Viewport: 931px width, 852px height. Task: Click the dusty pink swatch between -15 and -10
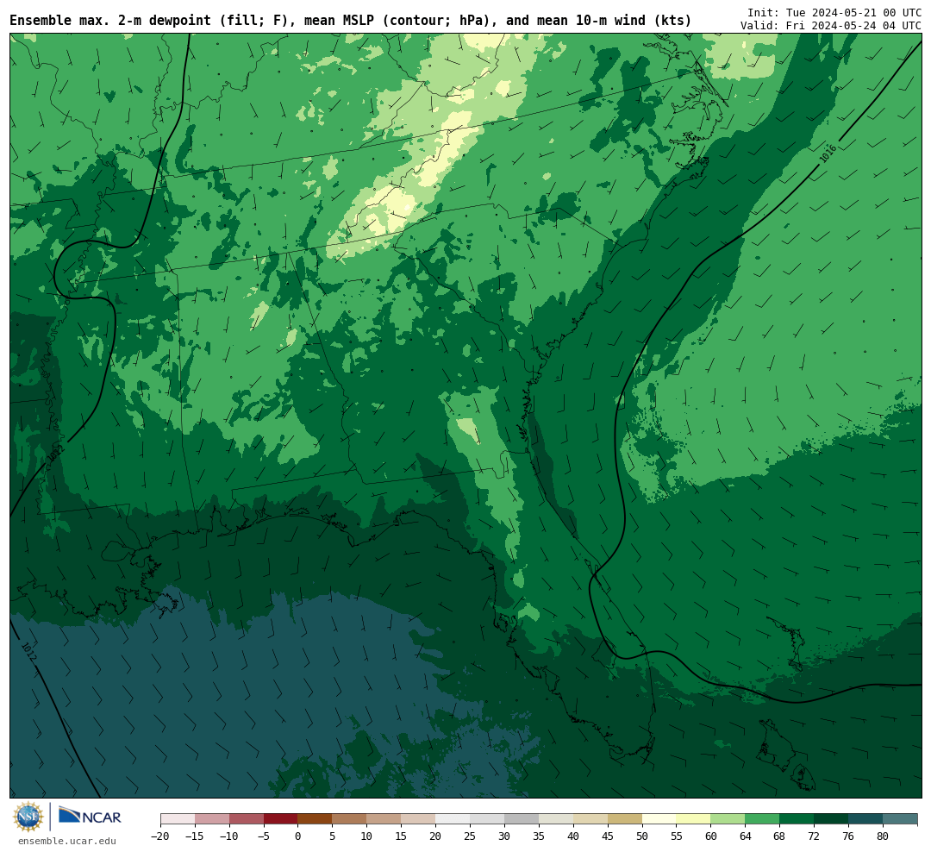point(212,819)
